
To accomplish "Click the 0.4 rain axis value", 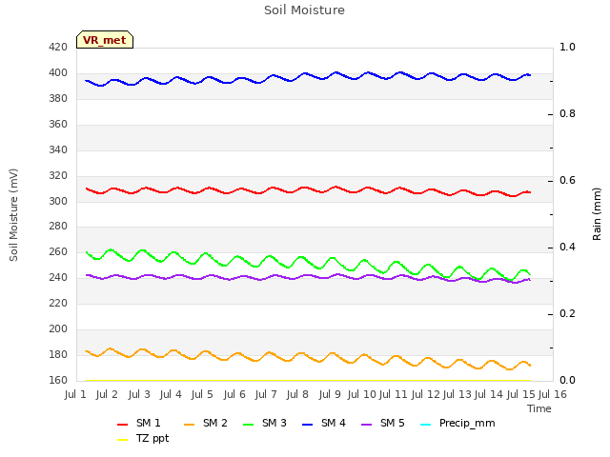I will (x=567, y=247).
